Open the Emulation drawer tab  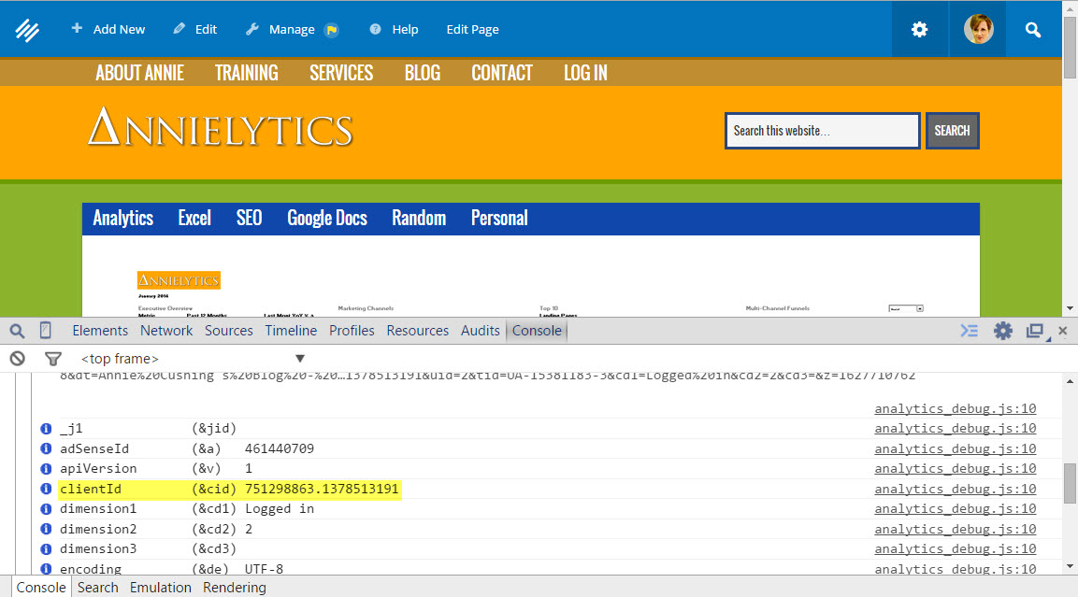coord(160,588)
